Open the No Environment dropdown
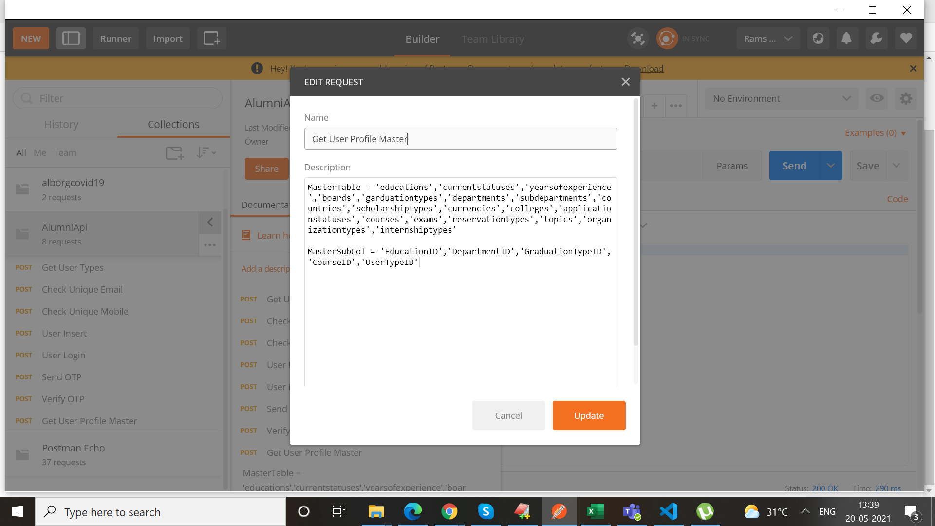Viewport: 935px width, 526px height. [781, 98]
